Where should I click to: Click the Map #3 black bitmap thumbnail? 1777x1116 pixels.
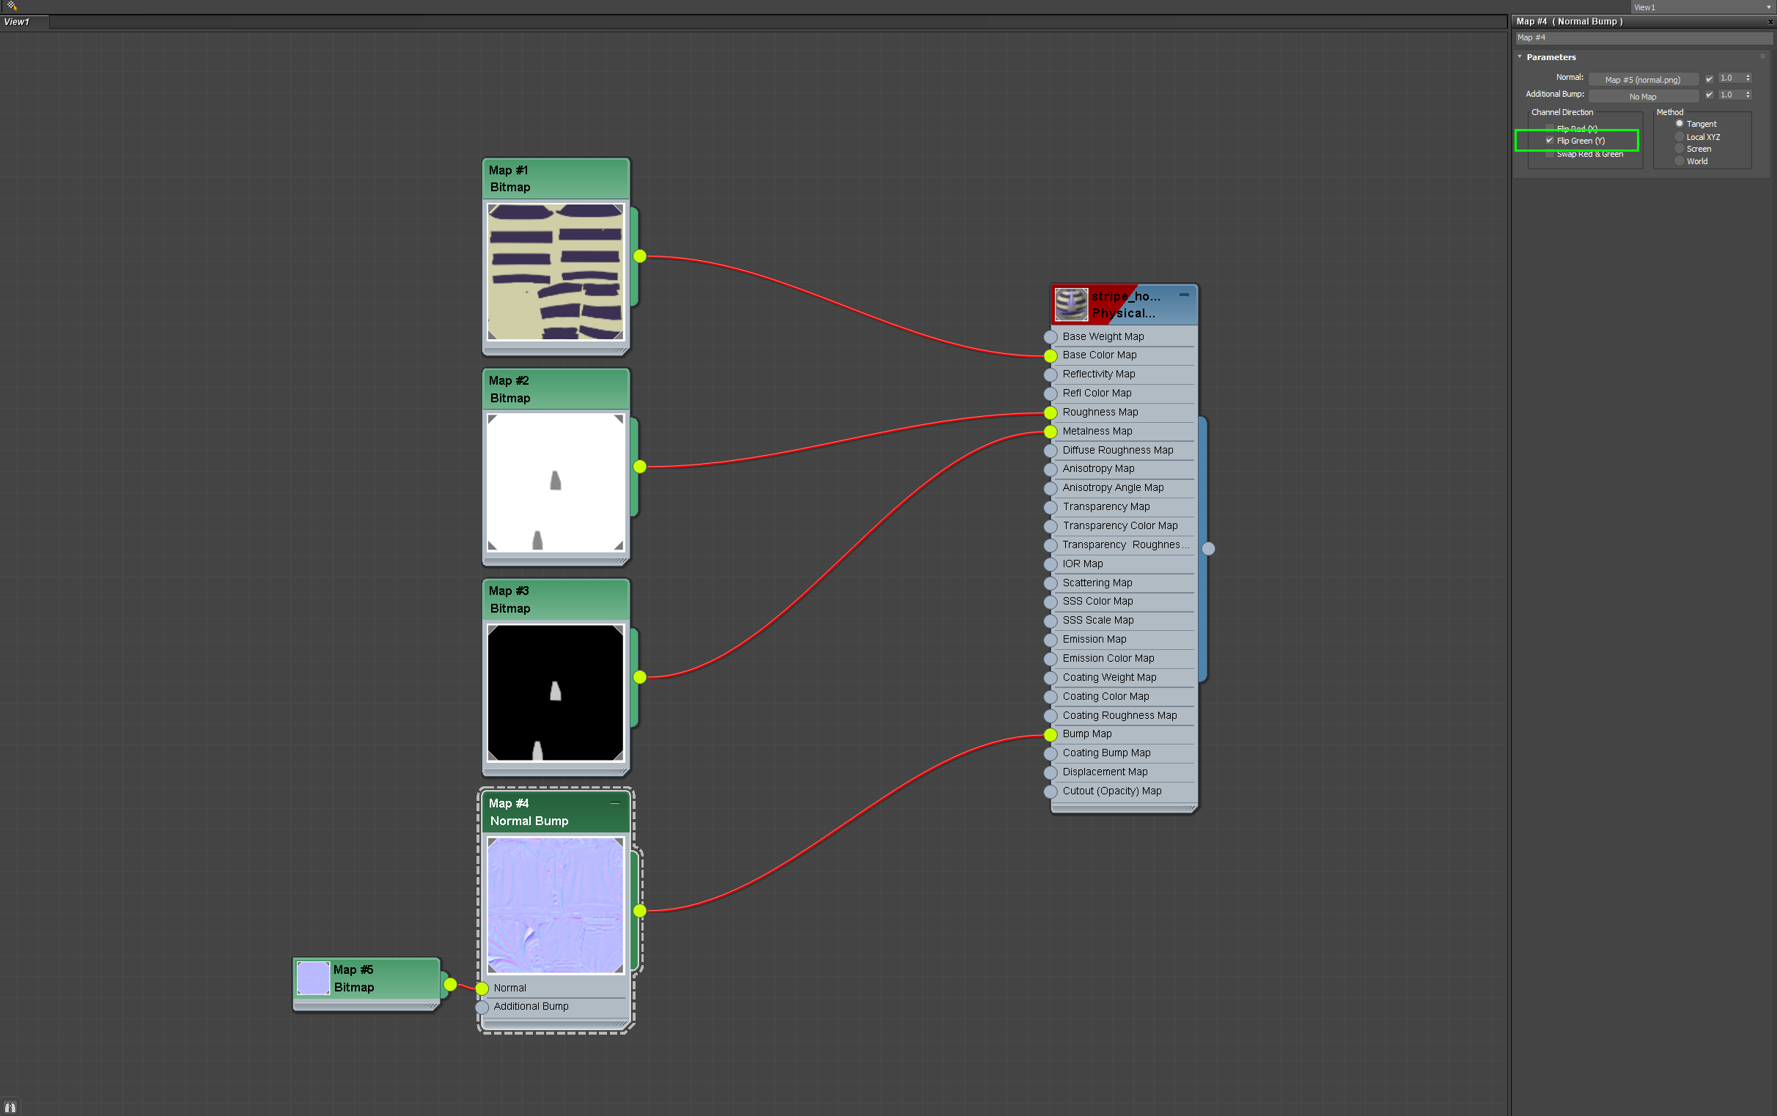click(x=555, y=692)
